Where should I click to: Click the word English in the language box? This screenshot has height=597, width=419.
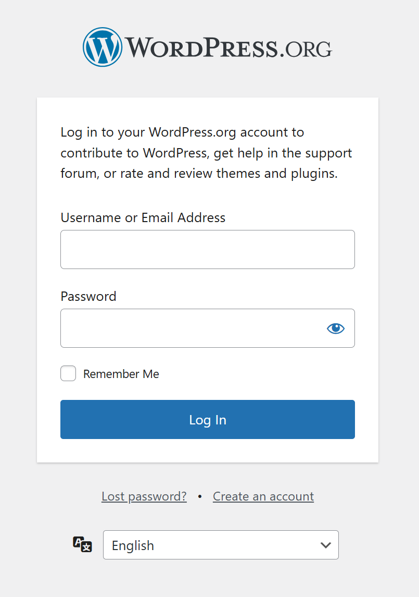(133, 545)
